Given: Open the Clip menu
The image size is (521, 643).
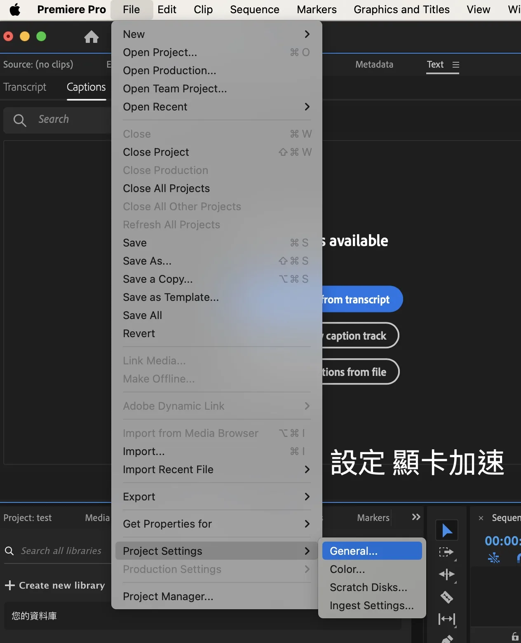Looking at the screenshot, I should click(x=203, y=9).
